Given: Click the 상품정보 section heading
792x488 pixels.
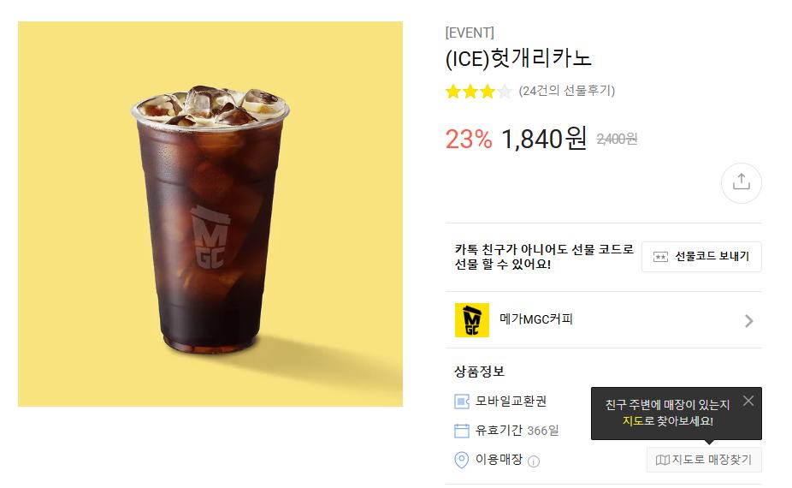Looking at the screenshot, I should (479, 372).
